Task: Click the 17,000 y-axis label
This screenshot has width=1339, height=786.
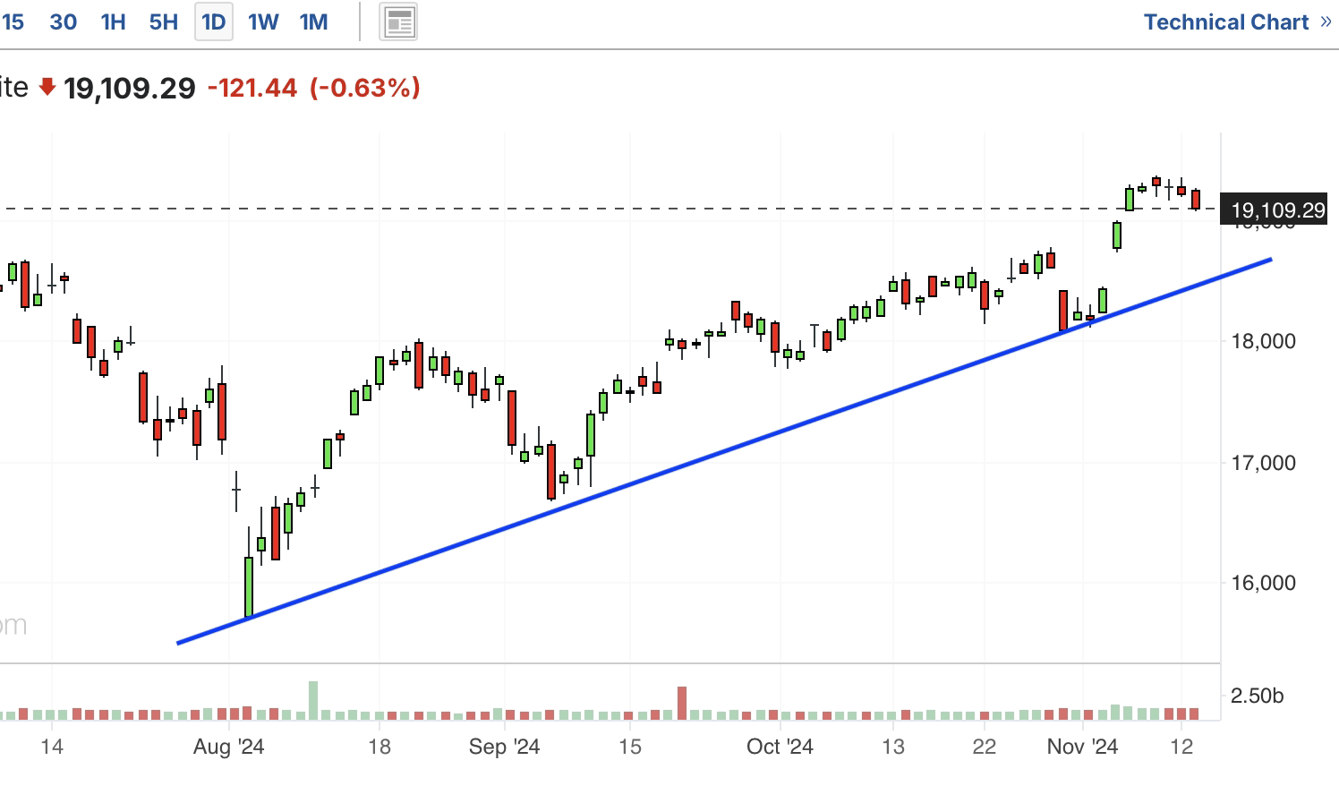Action: click(1263, 463)
